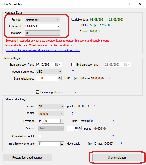Open the soft4fx MT4 data info link
146x165 pixels.
pos(42,50)
